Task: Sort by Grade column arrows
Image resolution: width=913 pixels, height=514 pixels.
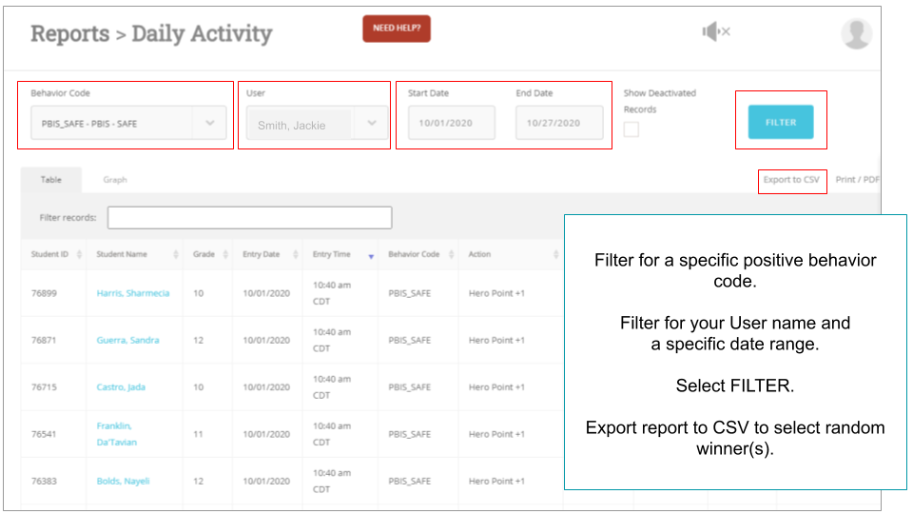Action: [x=225, y=255]
